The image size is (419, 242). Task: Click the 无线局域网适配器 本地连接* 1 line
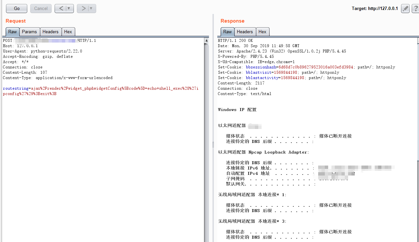(252, 195)
